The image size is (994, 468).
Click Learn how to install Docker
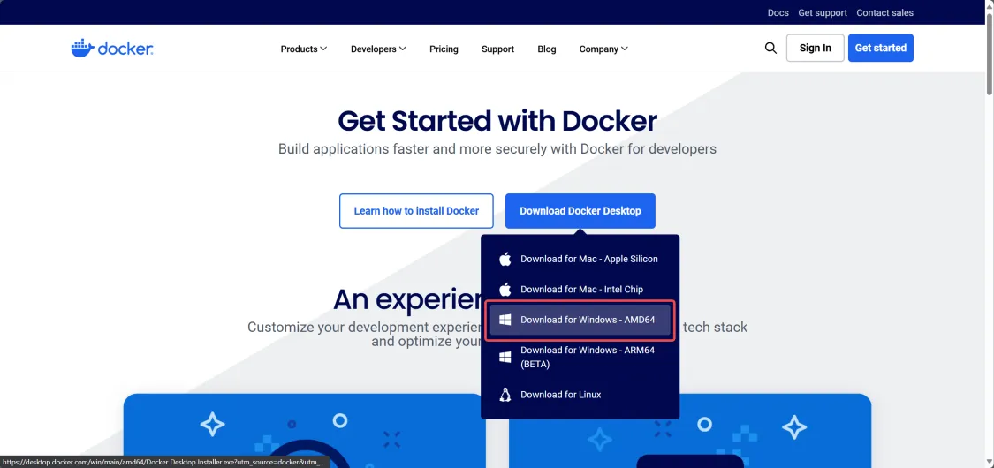(x=416, y=211)
